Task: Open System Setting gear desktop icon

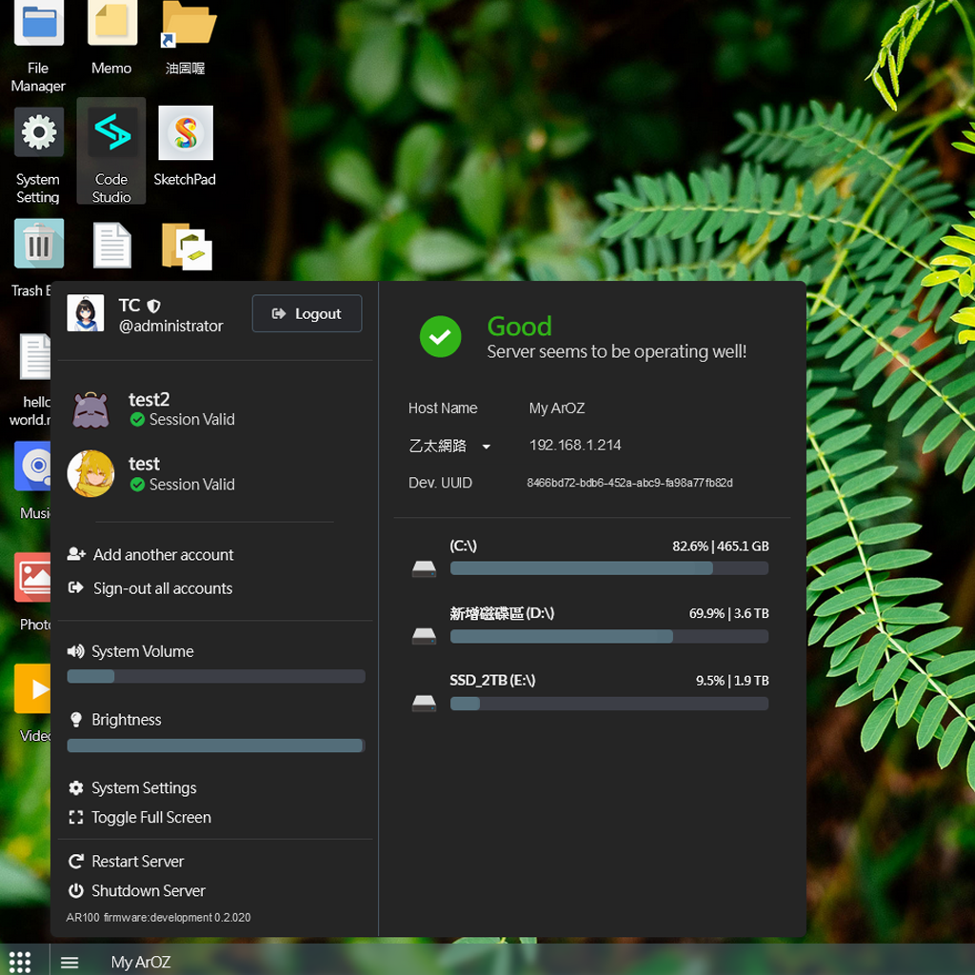Action: (x=38, y=134)
